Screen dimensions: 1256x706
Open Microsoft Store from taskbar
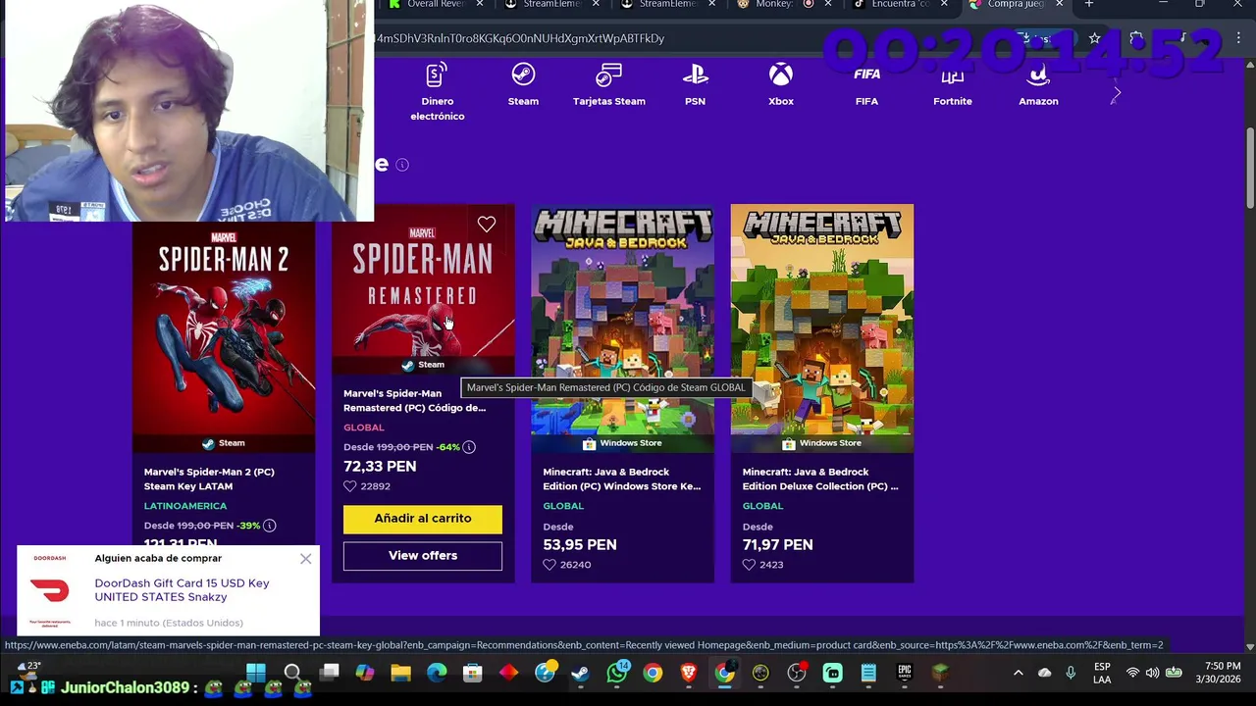(x=473, y=673)
